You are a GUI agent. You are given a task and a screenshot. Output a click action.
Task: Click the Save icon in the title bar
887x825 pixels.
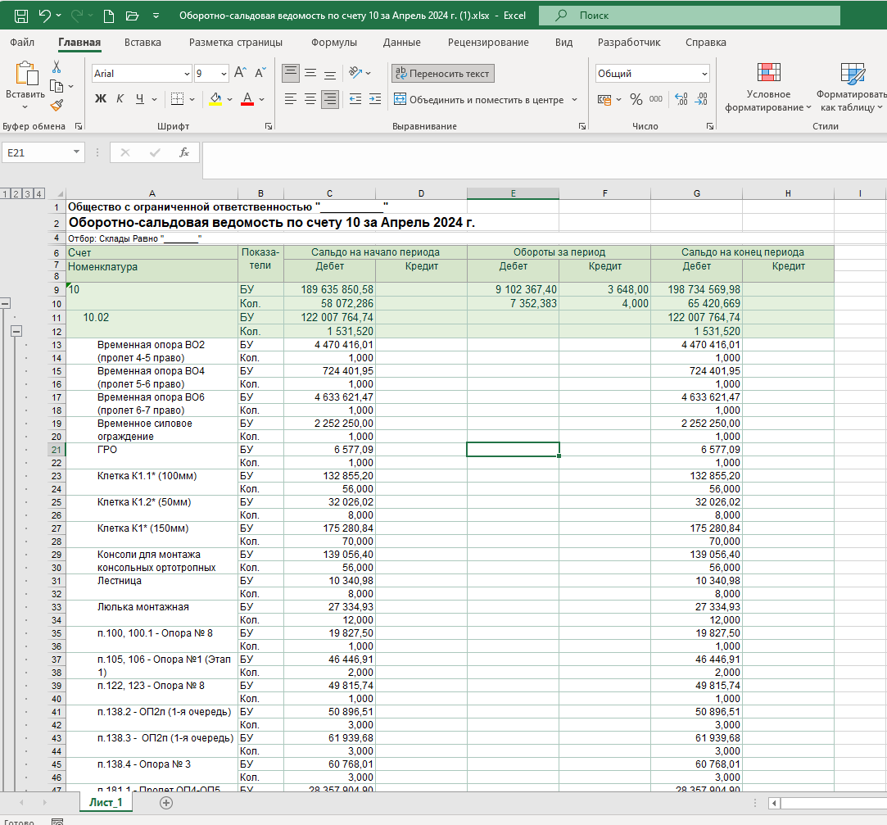pyautogui.click(x=20, y=16)
